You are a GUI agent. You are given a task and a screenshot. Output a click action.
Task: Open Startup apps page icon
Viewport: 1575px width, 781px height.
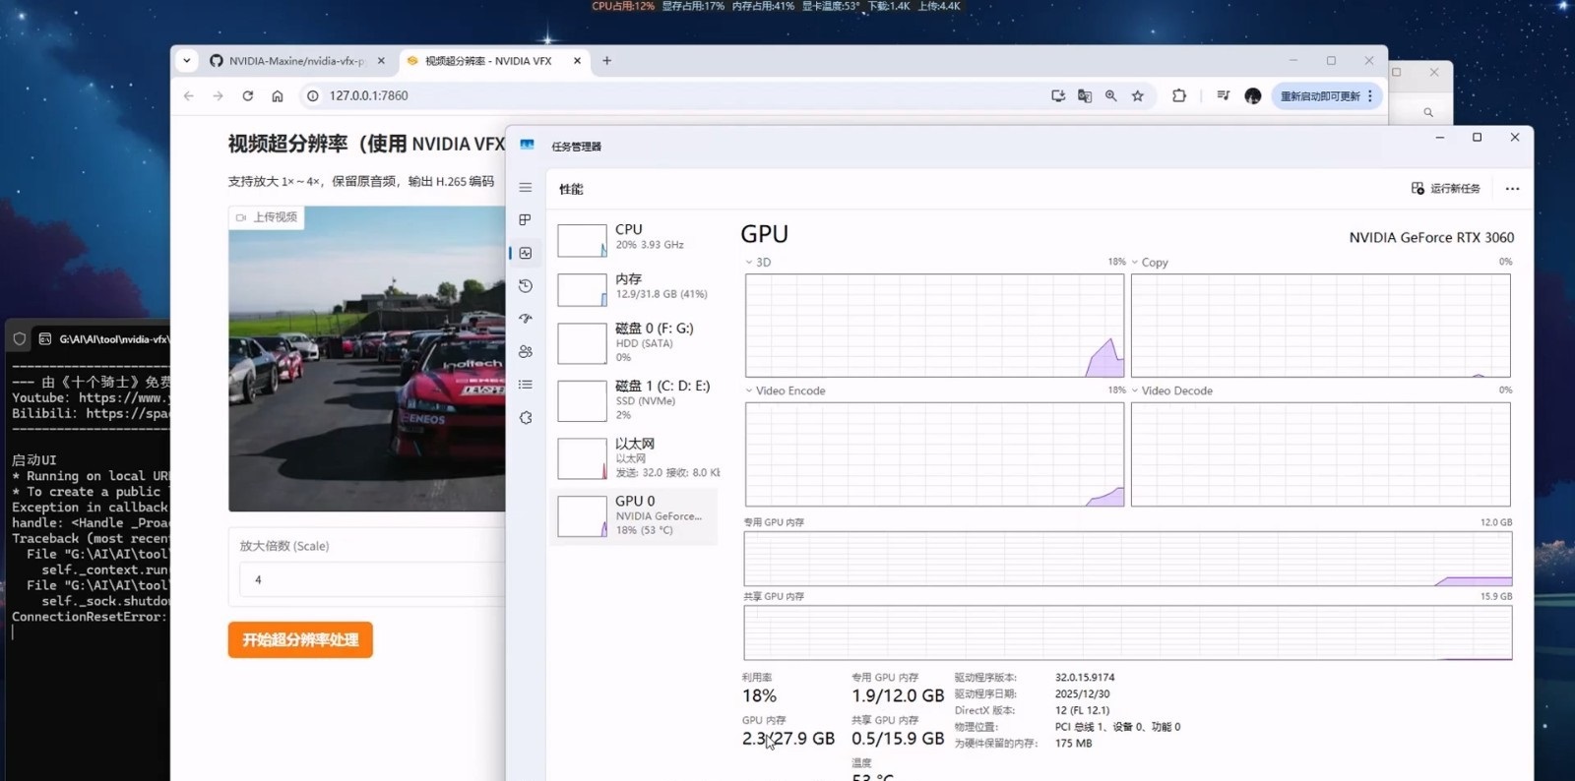[x=526, y=319]
